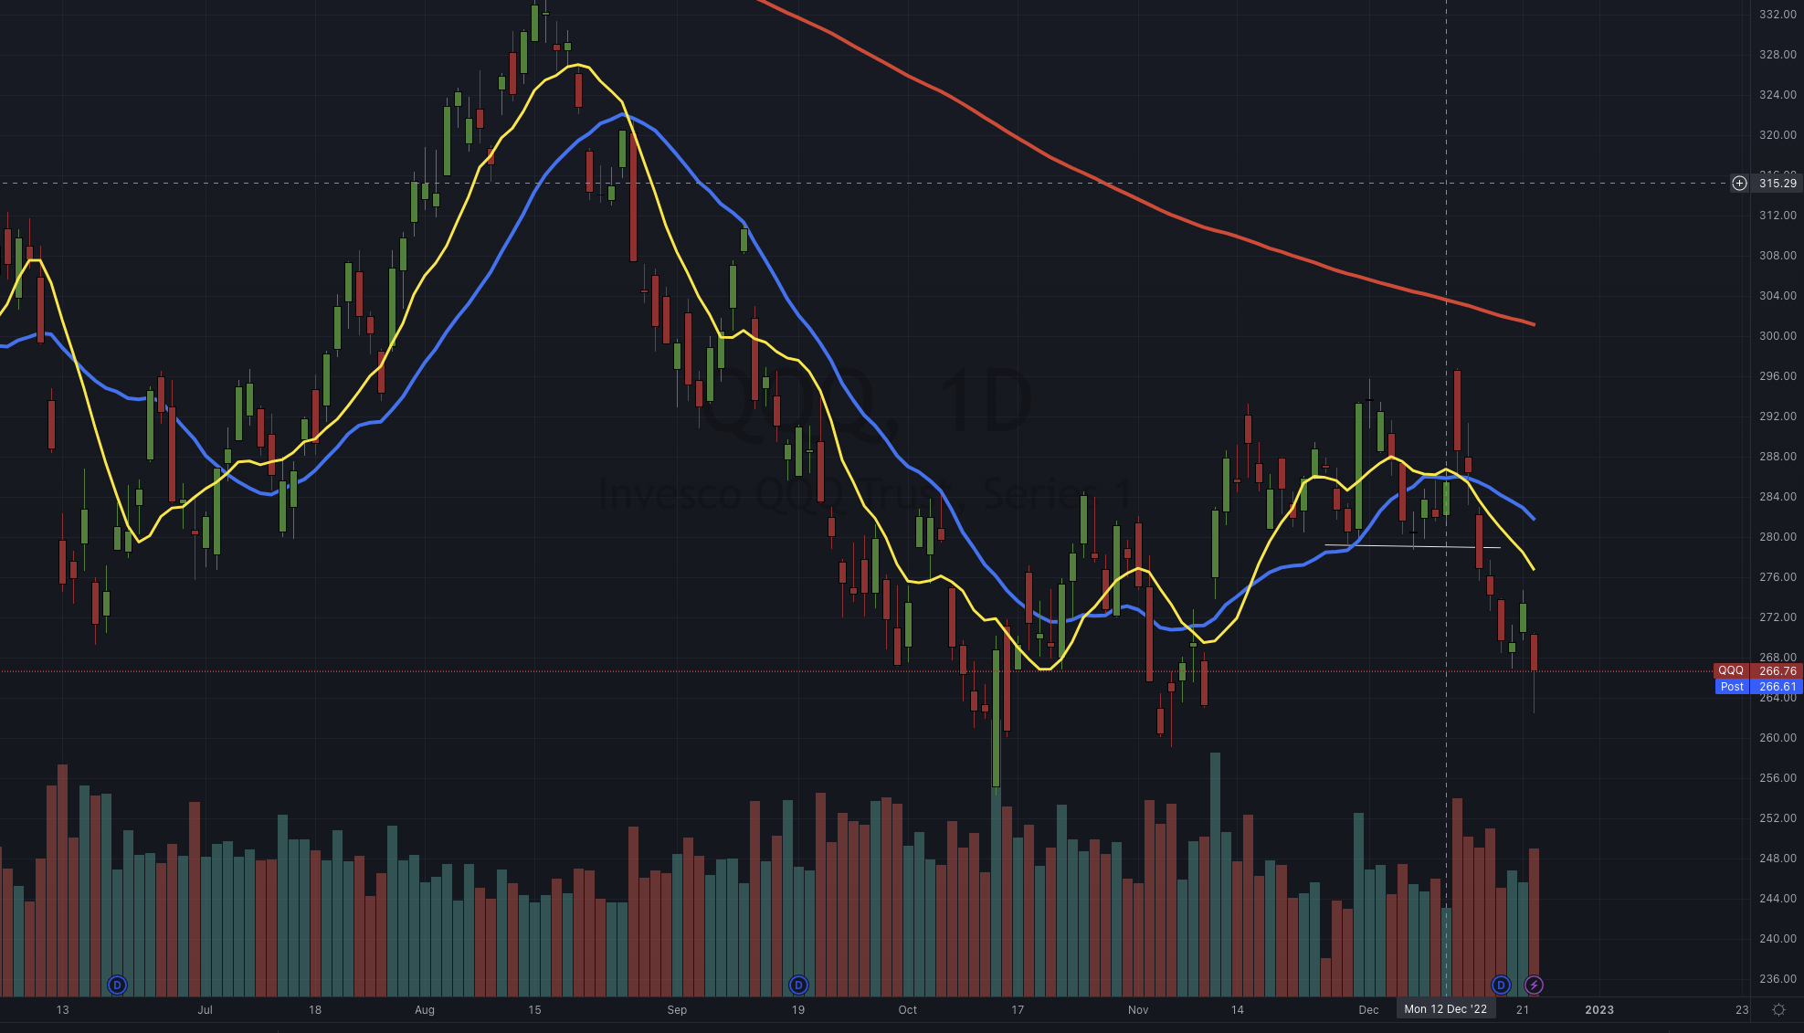Click the 300.00 level on price scale
1804x1033 pixels.
click(1778, 335)
